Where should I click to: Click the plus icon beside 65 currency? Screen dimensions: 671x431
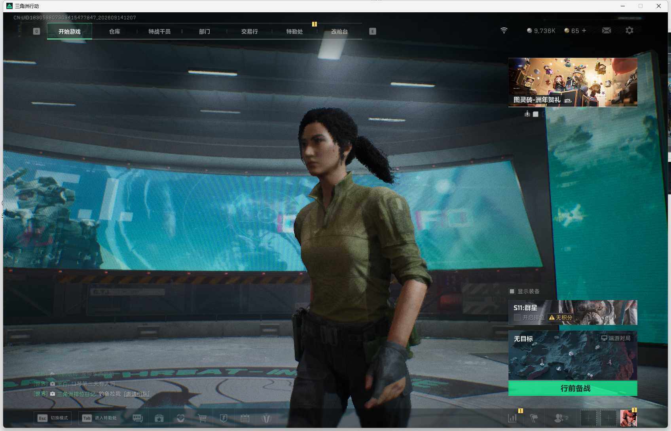(x=584, y=30)
